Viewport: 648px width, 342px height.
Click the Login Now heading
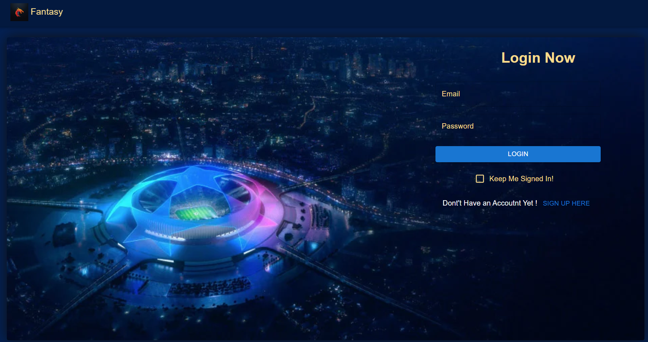[538, 58]
